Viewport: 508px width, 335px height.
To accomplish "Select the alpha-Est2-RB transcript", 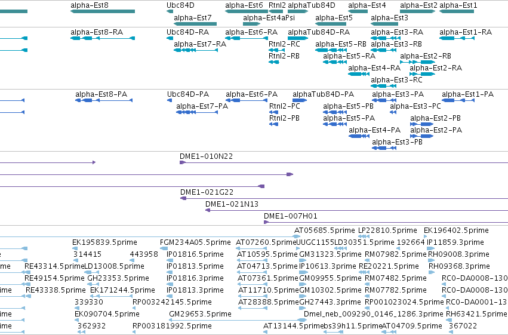I will (418, 62).
